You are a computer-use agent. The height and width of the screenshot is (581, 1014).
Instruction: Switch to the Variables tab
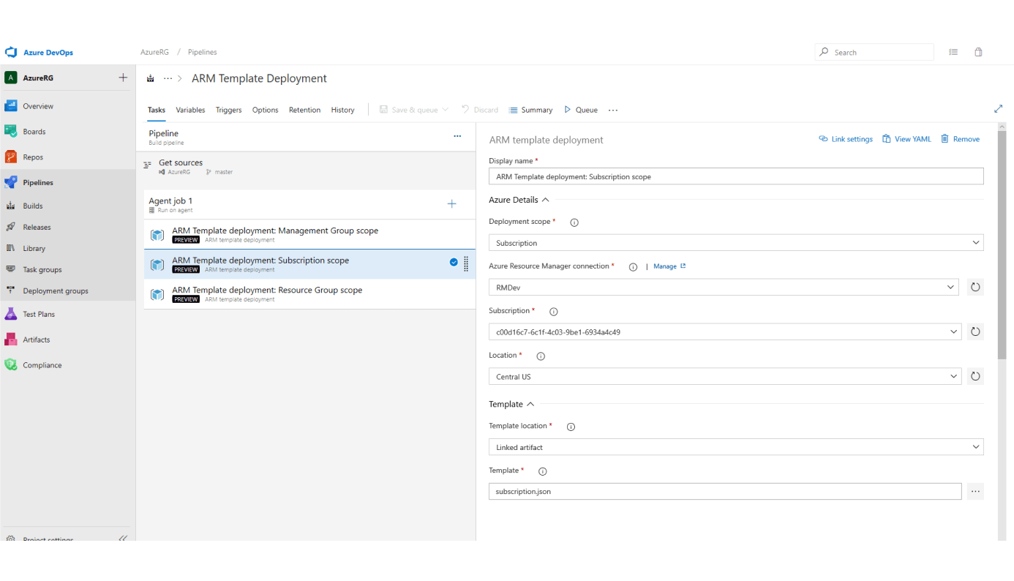click(190, 110)
